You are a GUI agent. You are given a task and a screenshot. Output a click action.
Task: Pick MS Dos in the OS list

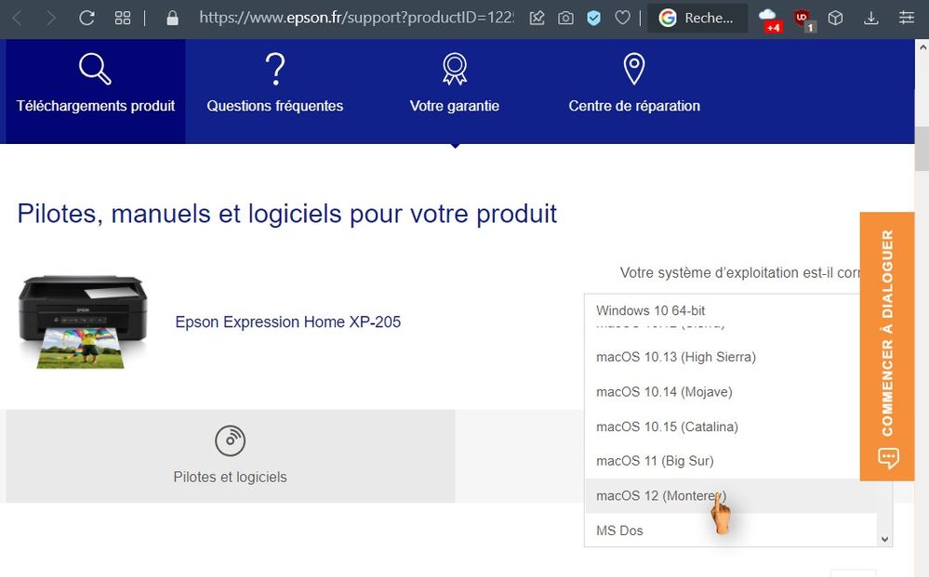pyautogui.click(x=619, y=531)
